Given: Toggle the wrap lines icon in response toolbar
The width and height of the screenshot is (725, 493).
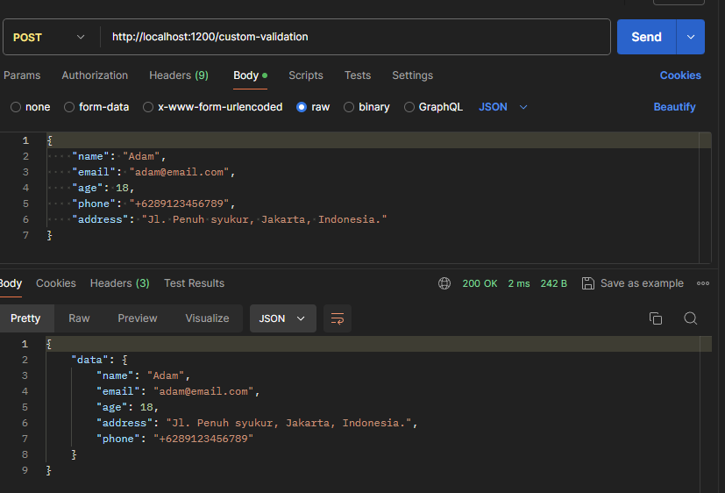Looking at the screenshot, I should point(338,318).
